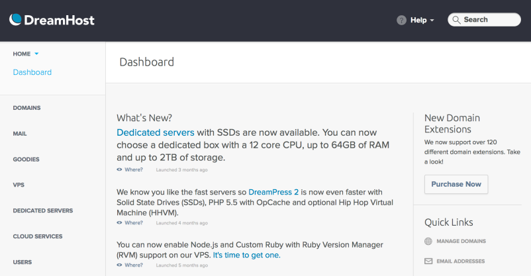Screen dimensions: 531x276
Task: Click "We now support over 120" text
Action: click(461, 142)
